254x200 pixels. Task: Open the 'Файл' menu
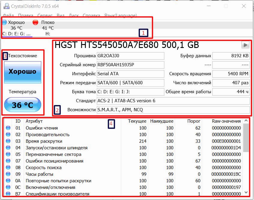pos(8,16)
